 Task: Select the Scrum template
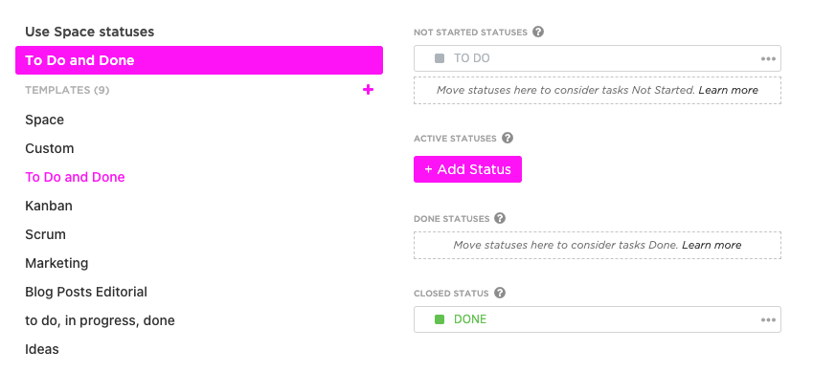click(45, 234)
